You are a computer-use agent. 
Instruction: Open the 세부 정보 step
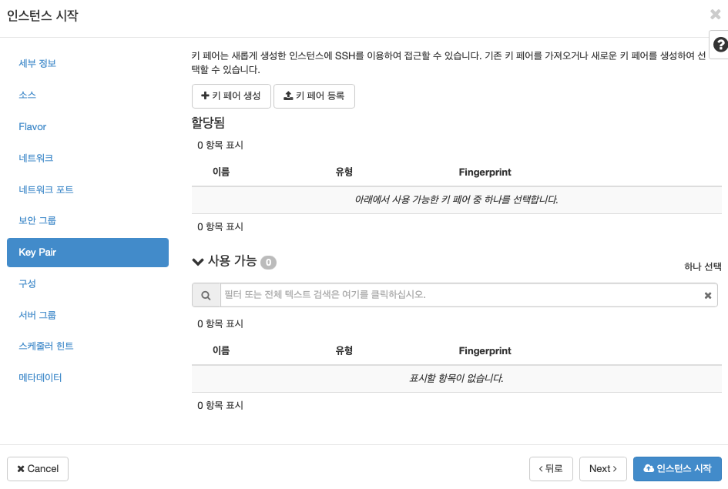pyautogui.click(x=37, y=64)
